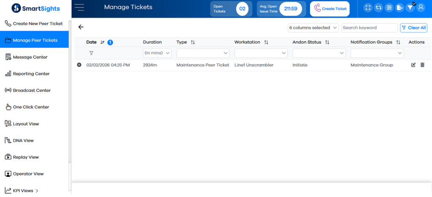
Task: Open the user profile icon
Action: coord(421,8)
